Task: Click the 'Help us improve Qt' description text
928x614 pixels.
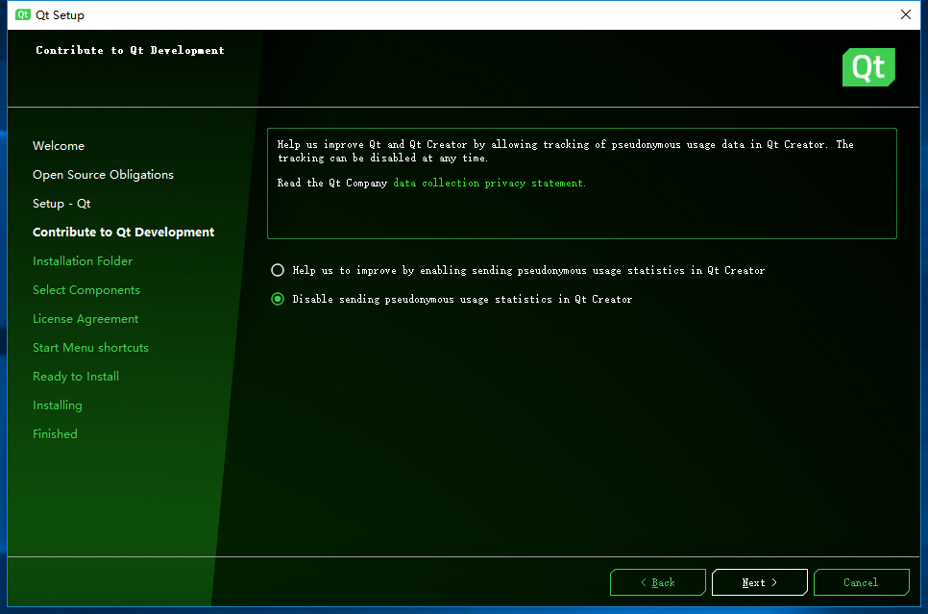Action: pos(565,151)
